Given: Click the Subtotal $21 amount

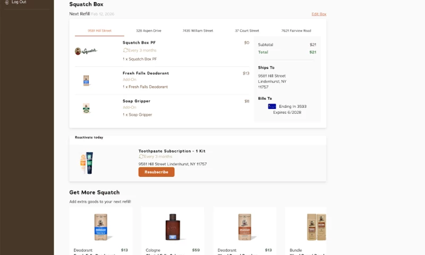Looking at the screenshot, I should (313, 45).
